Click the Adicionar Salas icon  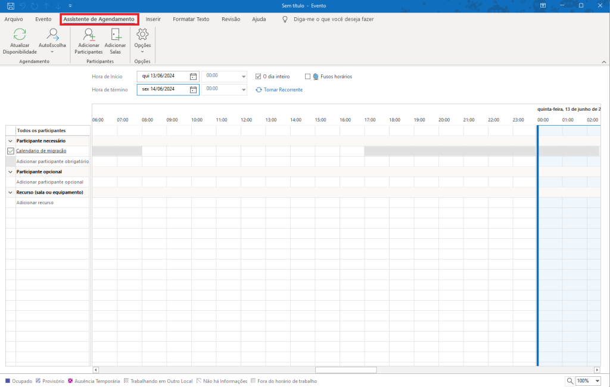115,36
